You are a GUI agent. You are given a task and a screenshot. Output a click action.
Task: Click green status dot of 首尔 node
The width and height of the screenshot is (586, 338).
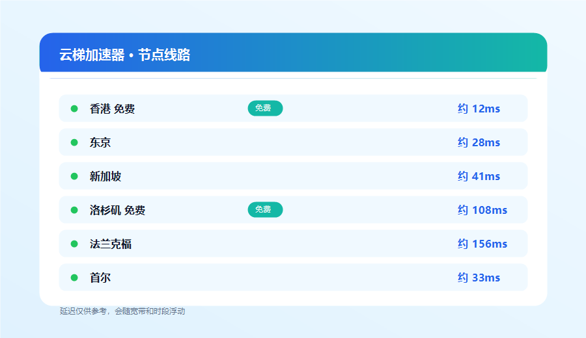(x=74, y=278)
